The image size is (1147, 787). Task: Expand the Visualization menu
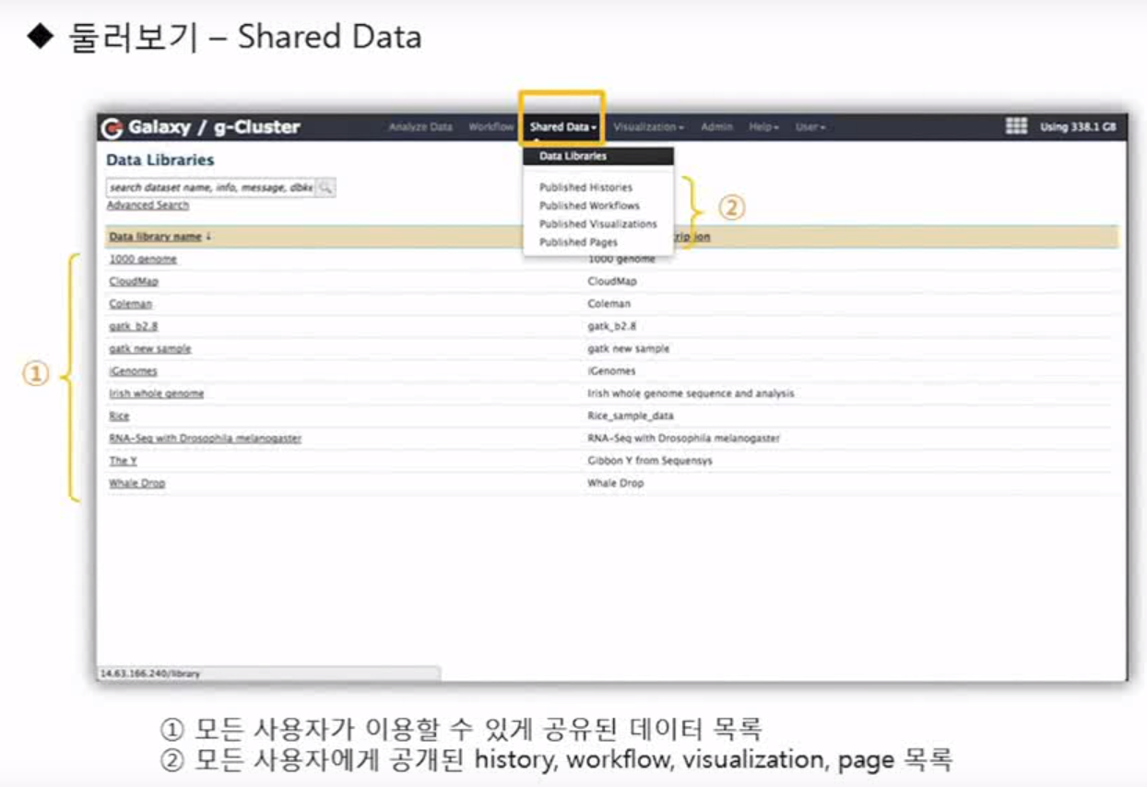click(649, 127)
